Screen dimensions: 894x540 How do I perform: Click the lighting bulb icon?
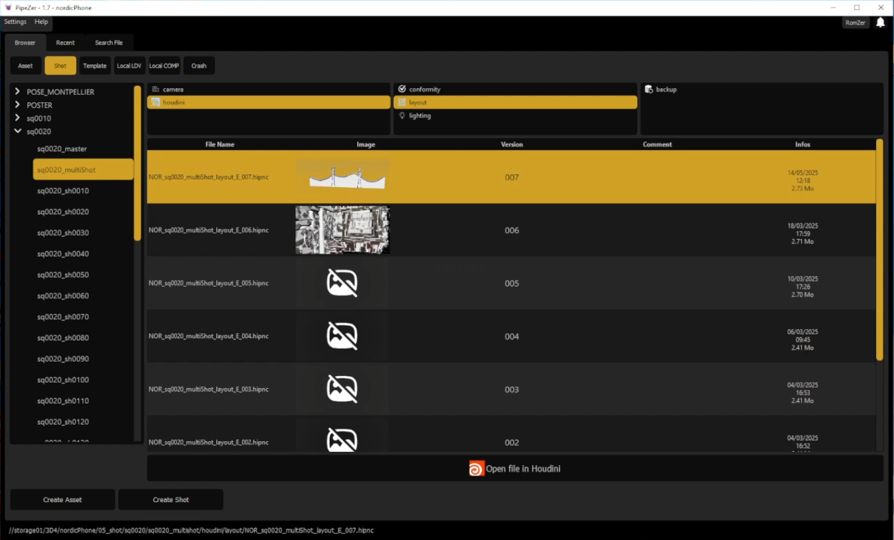401,115
